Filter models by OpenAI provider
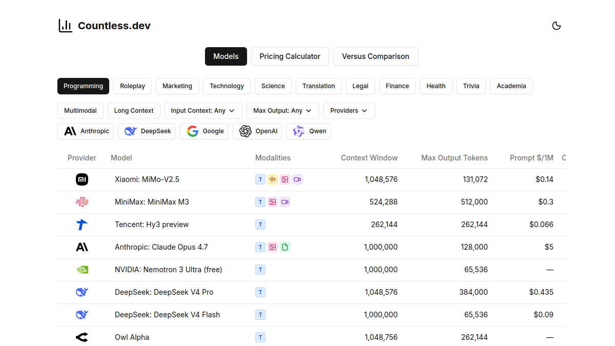The image size is (615, 346). point(257,131)
